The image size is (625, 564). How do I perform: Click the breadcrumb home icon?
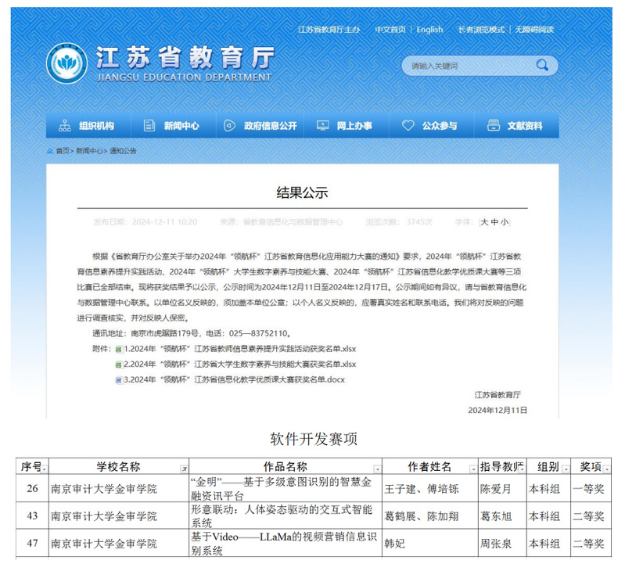[x=50, y=151]
